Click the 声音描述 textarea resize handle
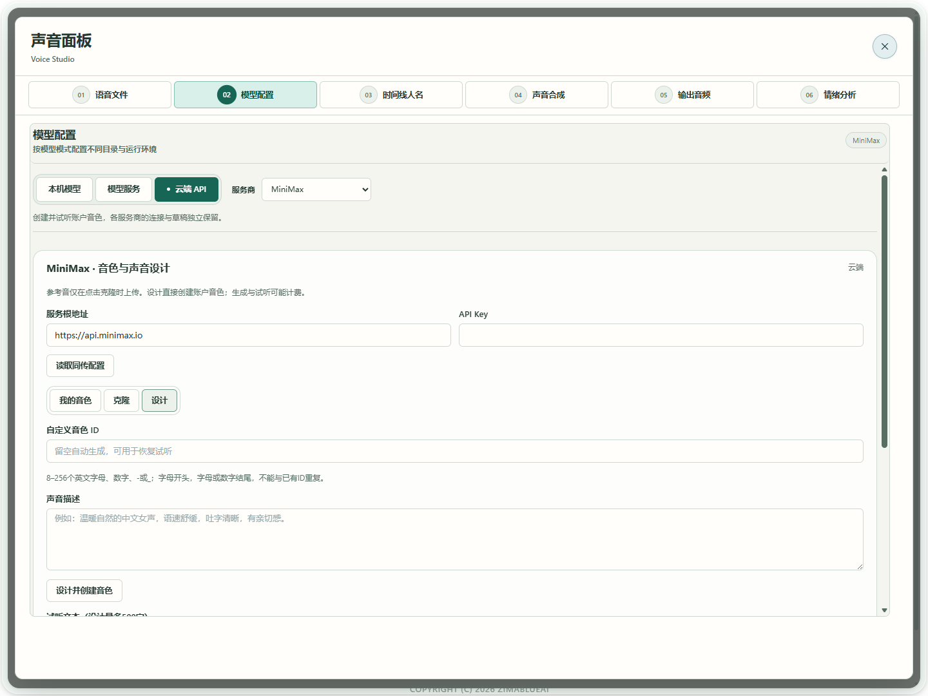Image resolution: width=928 pixels, height=696 pixels. pyautogui.click(x=859, y=566)
